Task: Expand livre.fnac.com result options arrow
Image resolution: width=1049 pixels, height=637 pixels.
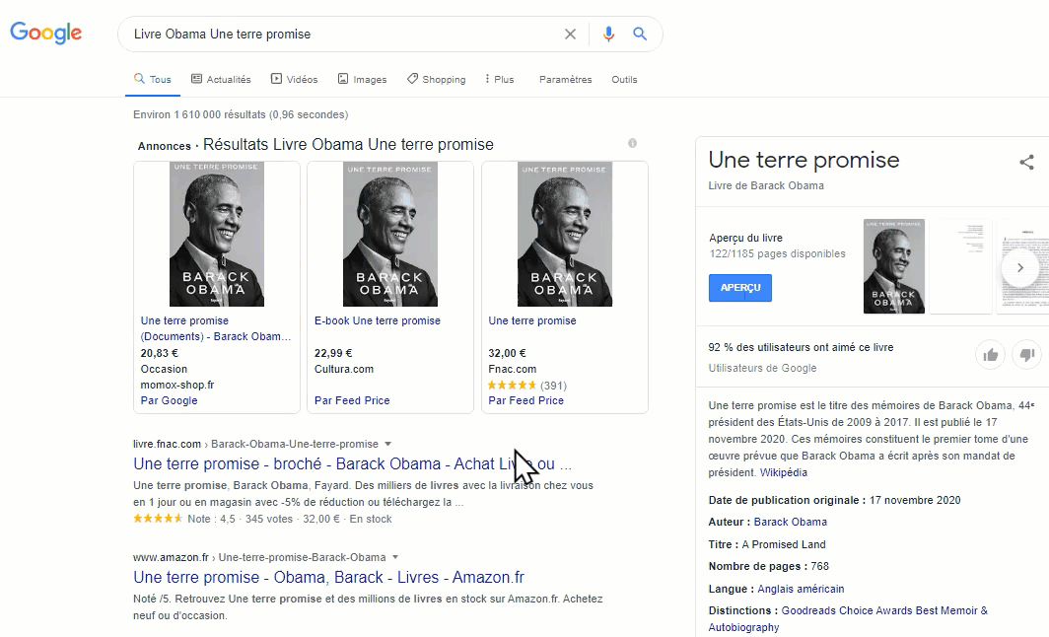Action: coord(388,445)
